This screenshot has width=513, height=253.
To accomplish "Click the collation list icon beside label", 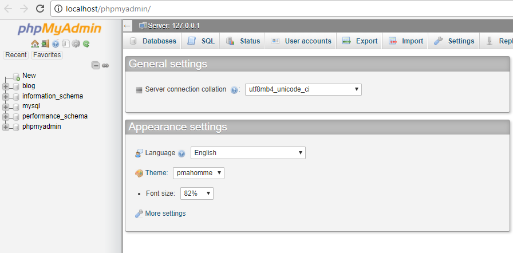I will (x=139, y=90).
